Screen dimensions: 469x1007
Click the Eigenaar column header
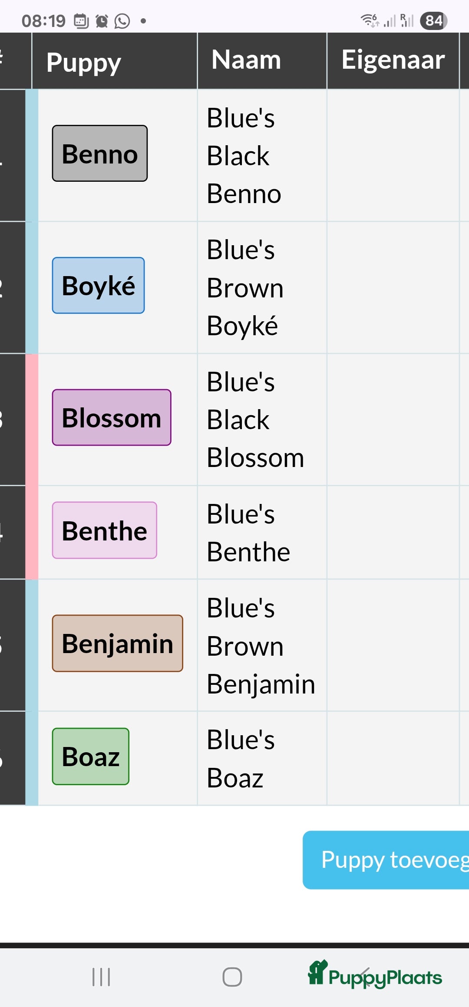393,61
